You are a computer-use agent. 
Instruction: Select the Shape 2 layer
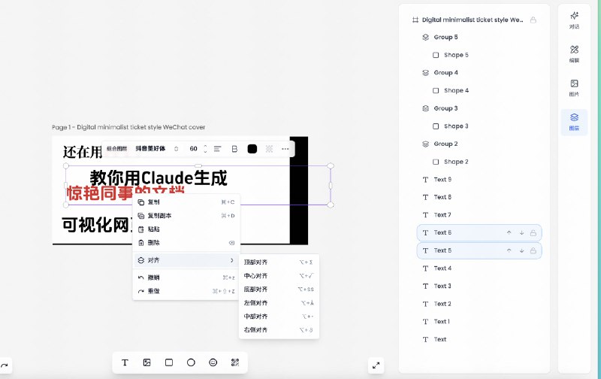coord(479,162)
